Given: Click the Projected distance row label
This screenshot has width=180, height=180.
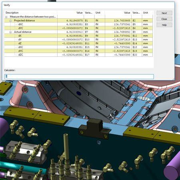Looking at the screenshot, I should (x=24, y=20).
